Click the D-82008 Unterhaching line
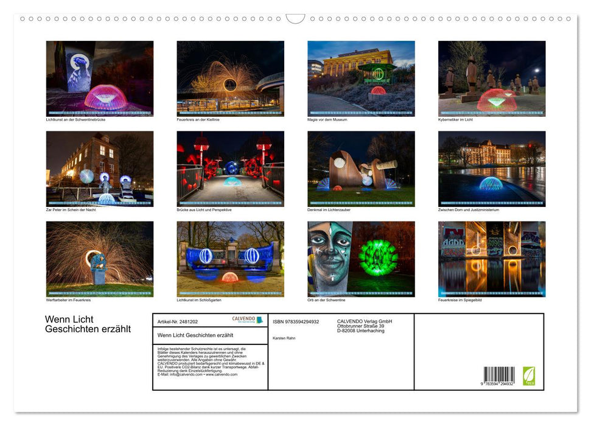The width and height of the screenshot is (591, 426). tap(361, 330)
